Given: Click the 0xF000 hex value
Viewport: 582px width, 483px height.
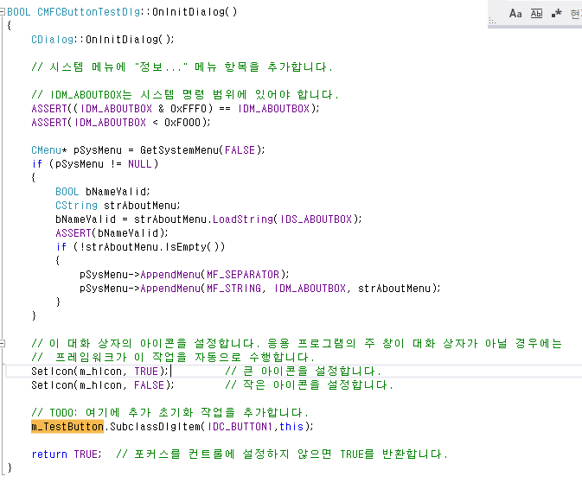Looking at the screenshot, I should tap(182, 123).
